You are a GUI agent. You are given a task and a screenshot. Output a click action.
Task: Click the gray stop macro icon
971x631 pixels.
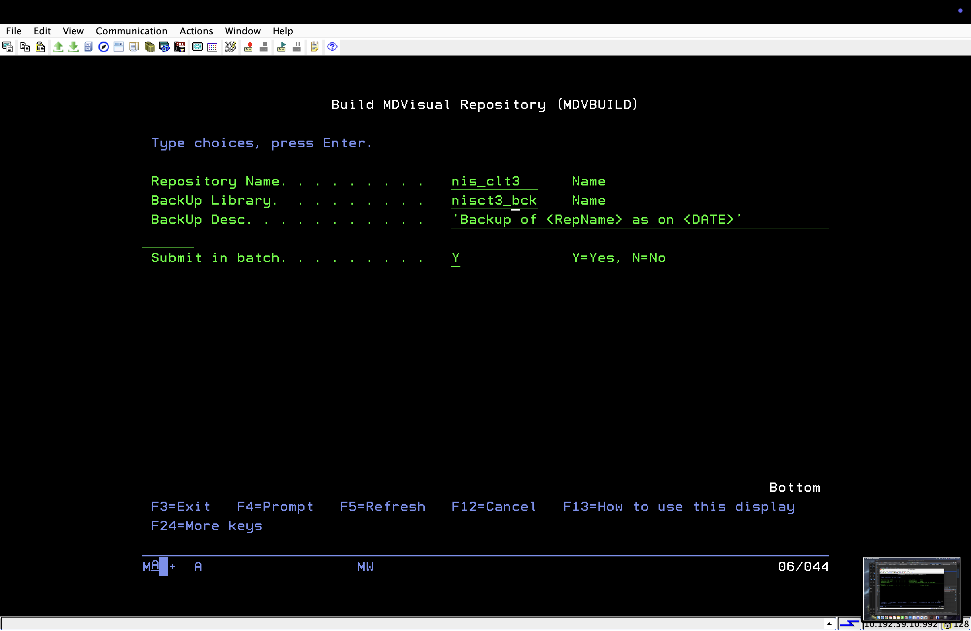(264, 47)
